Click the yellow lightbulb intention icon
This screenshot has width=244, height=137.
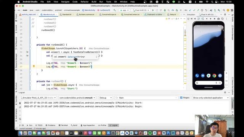34,66
